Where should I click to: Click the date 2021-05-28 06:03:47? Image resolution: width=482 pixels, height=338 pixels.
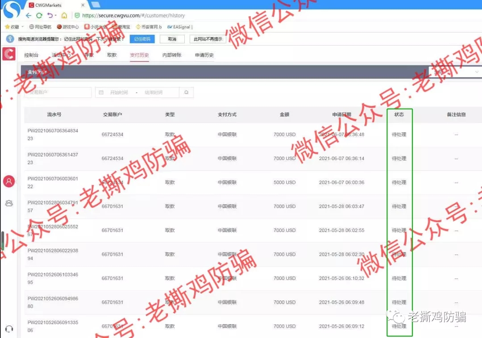[x=341, y=207]
